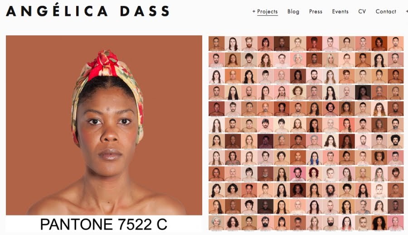This screenshot has width=408, height=235.
Task: Open the bottom-right bald man thumbnail
Action: [395, 223]
